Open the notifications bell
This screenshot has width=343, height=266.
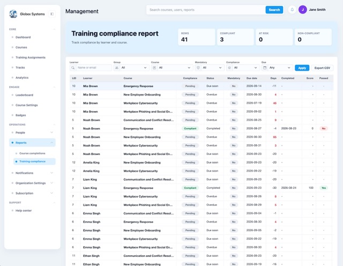292,10
